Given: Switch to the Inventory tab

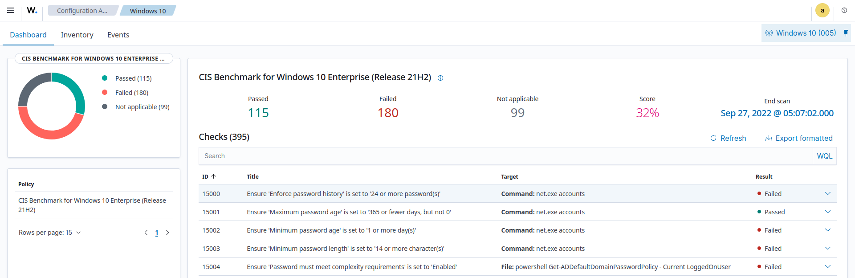Looking at the screenshot, I should click(x=77, y=35).
